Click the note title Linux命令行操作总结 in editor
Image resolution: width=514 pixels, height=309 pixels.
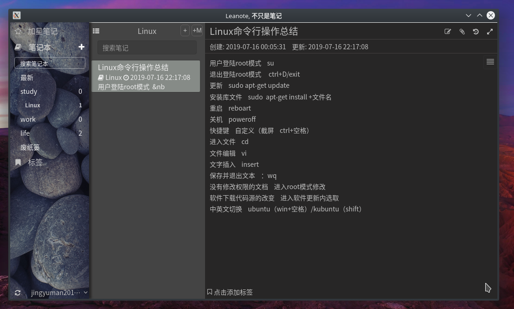254,31
